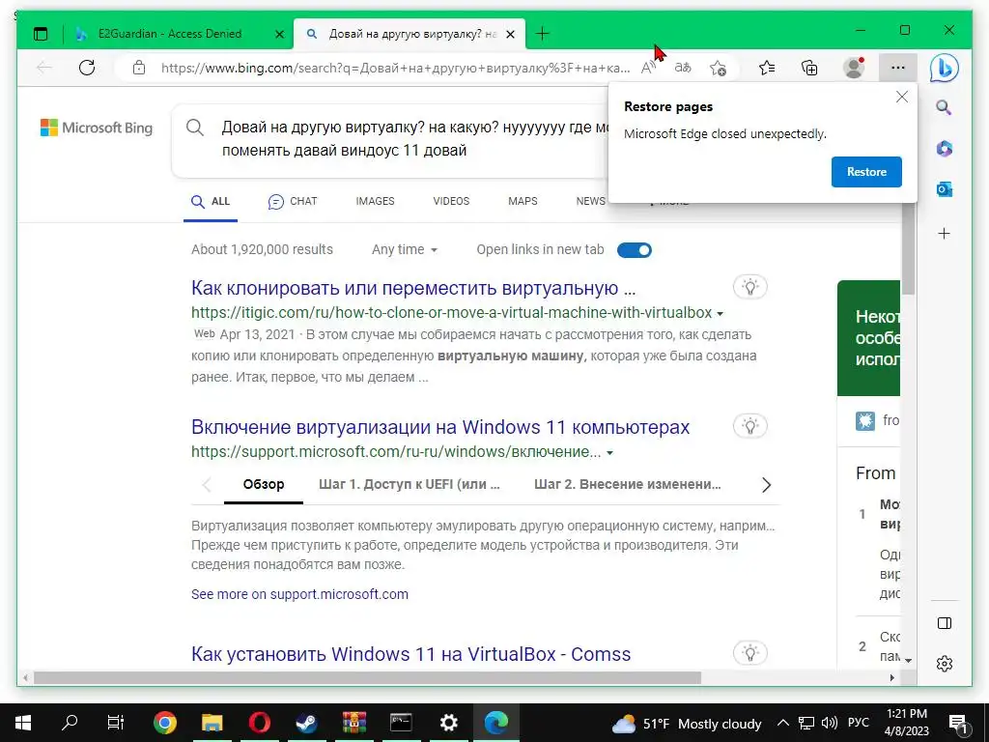The width and height of the screenshot is (989, 742).
Task: Open the Bing Discover sidebar button
Action: (945, 69)
